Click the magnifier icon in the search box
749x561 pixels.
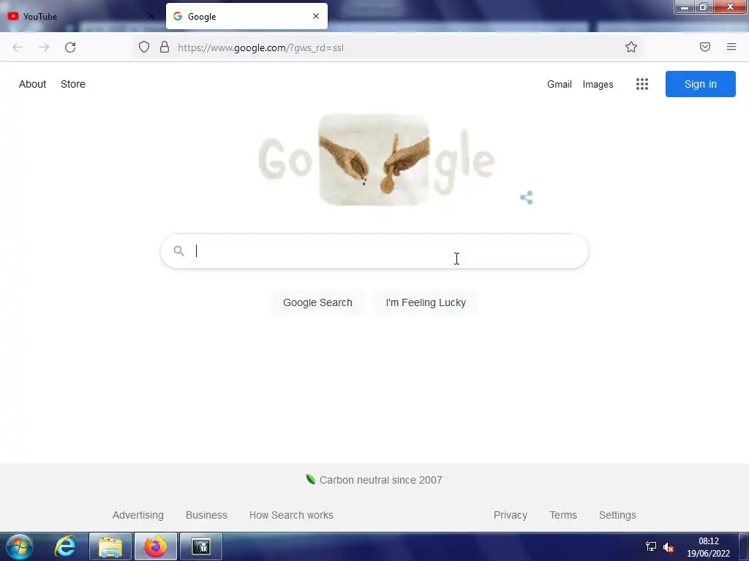[x=178, y=251]
